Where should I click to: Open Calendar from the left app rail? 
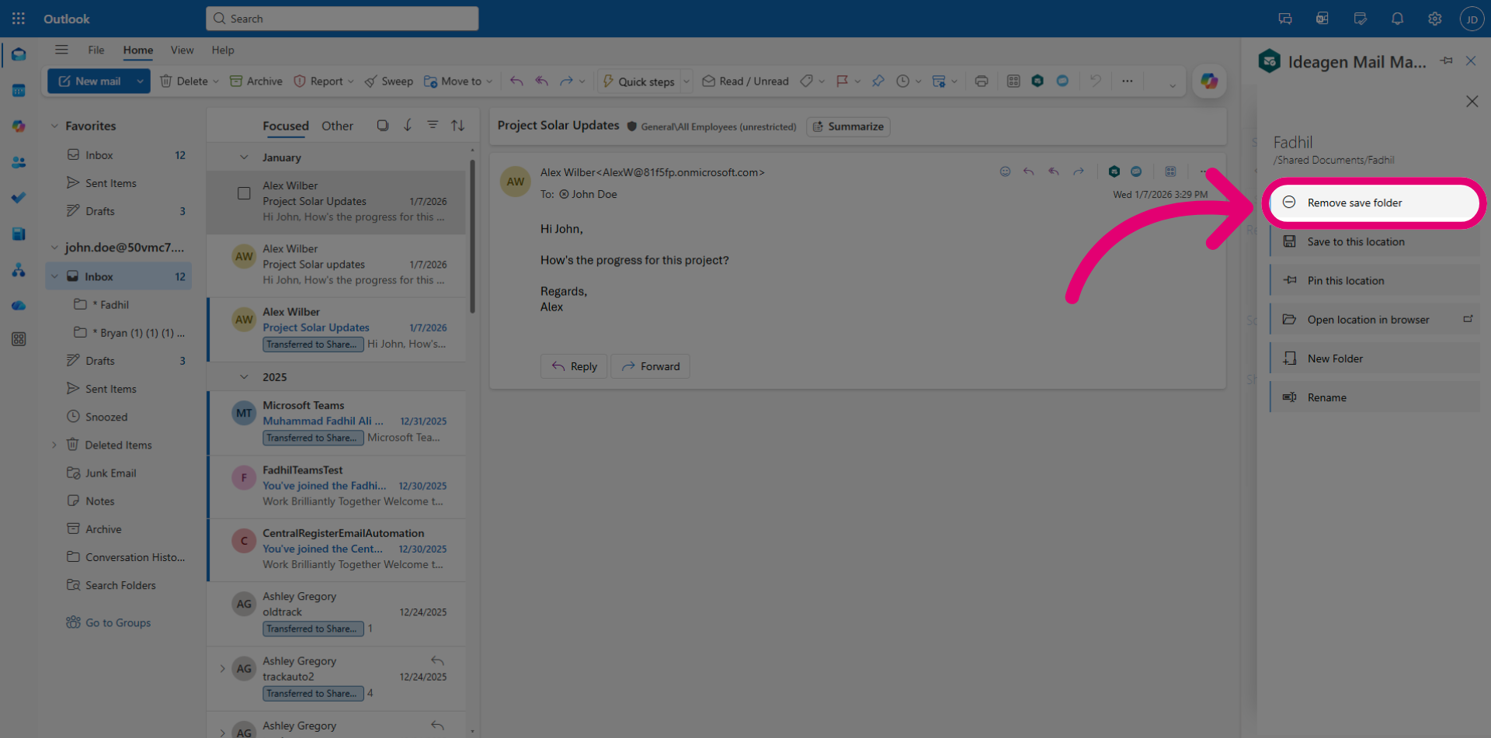coord(19,91)
